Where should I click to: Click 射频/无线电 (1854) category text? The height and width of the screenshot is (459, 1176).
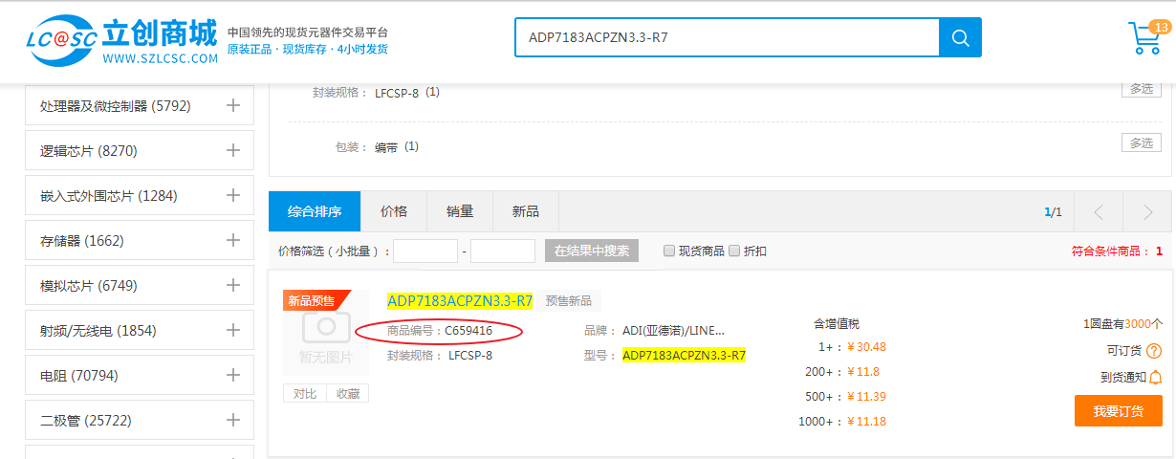click(x=98, y=331)
